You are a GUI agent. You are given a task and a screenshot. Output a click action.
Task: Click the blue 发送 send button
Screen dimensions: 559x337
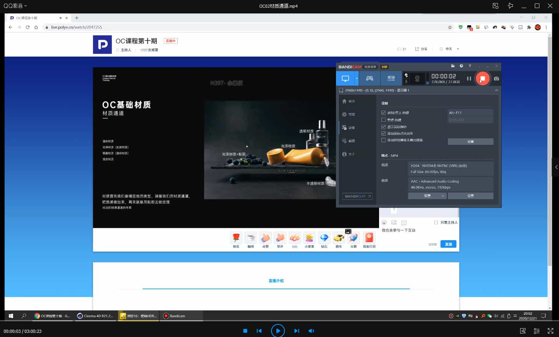pos(448,244)
